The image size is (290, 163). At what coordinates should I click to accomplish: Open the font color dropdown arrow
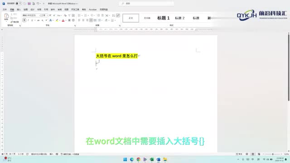click(x=66, y=20)
